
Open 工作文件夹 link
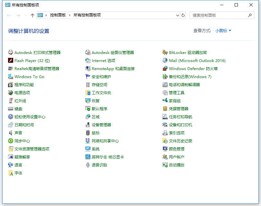101,93
